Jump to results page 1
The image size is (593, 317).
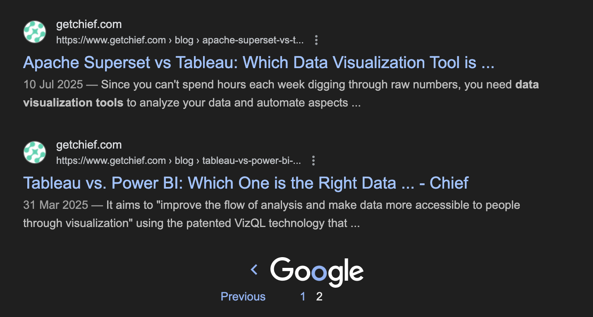click(303, 296)
